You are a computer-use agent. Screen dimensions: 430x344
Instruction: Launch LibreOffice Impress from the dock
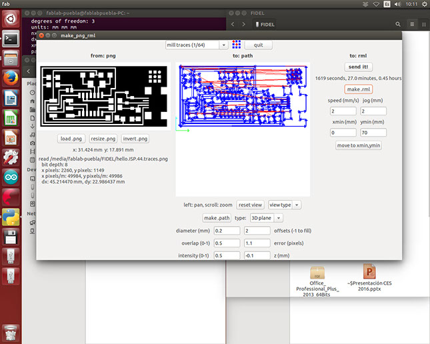11,138
